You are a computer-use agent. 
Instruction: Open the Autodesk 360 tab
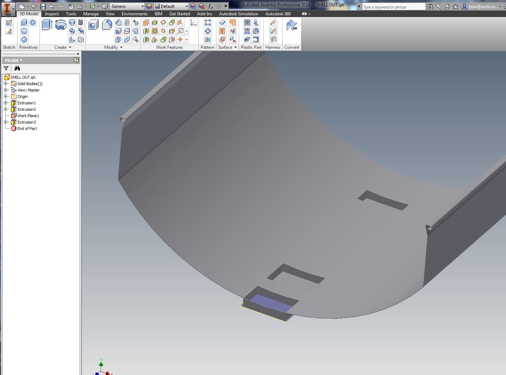[278, 14]
